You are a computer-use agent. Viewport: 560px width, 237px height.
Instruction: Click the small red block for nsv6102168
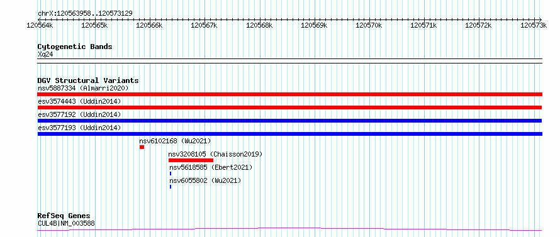142,147
